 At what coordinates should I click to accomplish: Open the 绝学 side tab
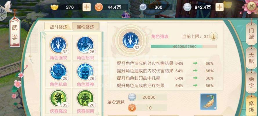coord(251,82)
